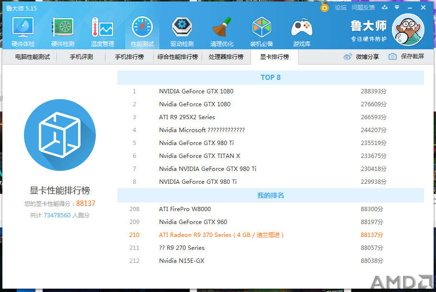
Task: Click the orange 88137分 ranking score
Action: click(372, 235)
